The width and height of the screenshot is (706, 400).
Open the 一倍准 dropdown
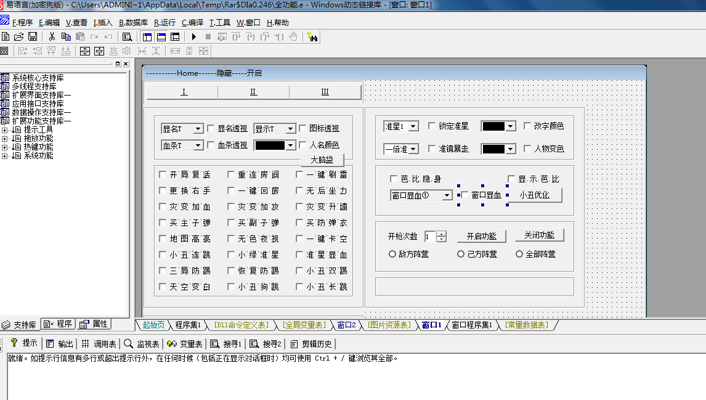tap(401, 149)
